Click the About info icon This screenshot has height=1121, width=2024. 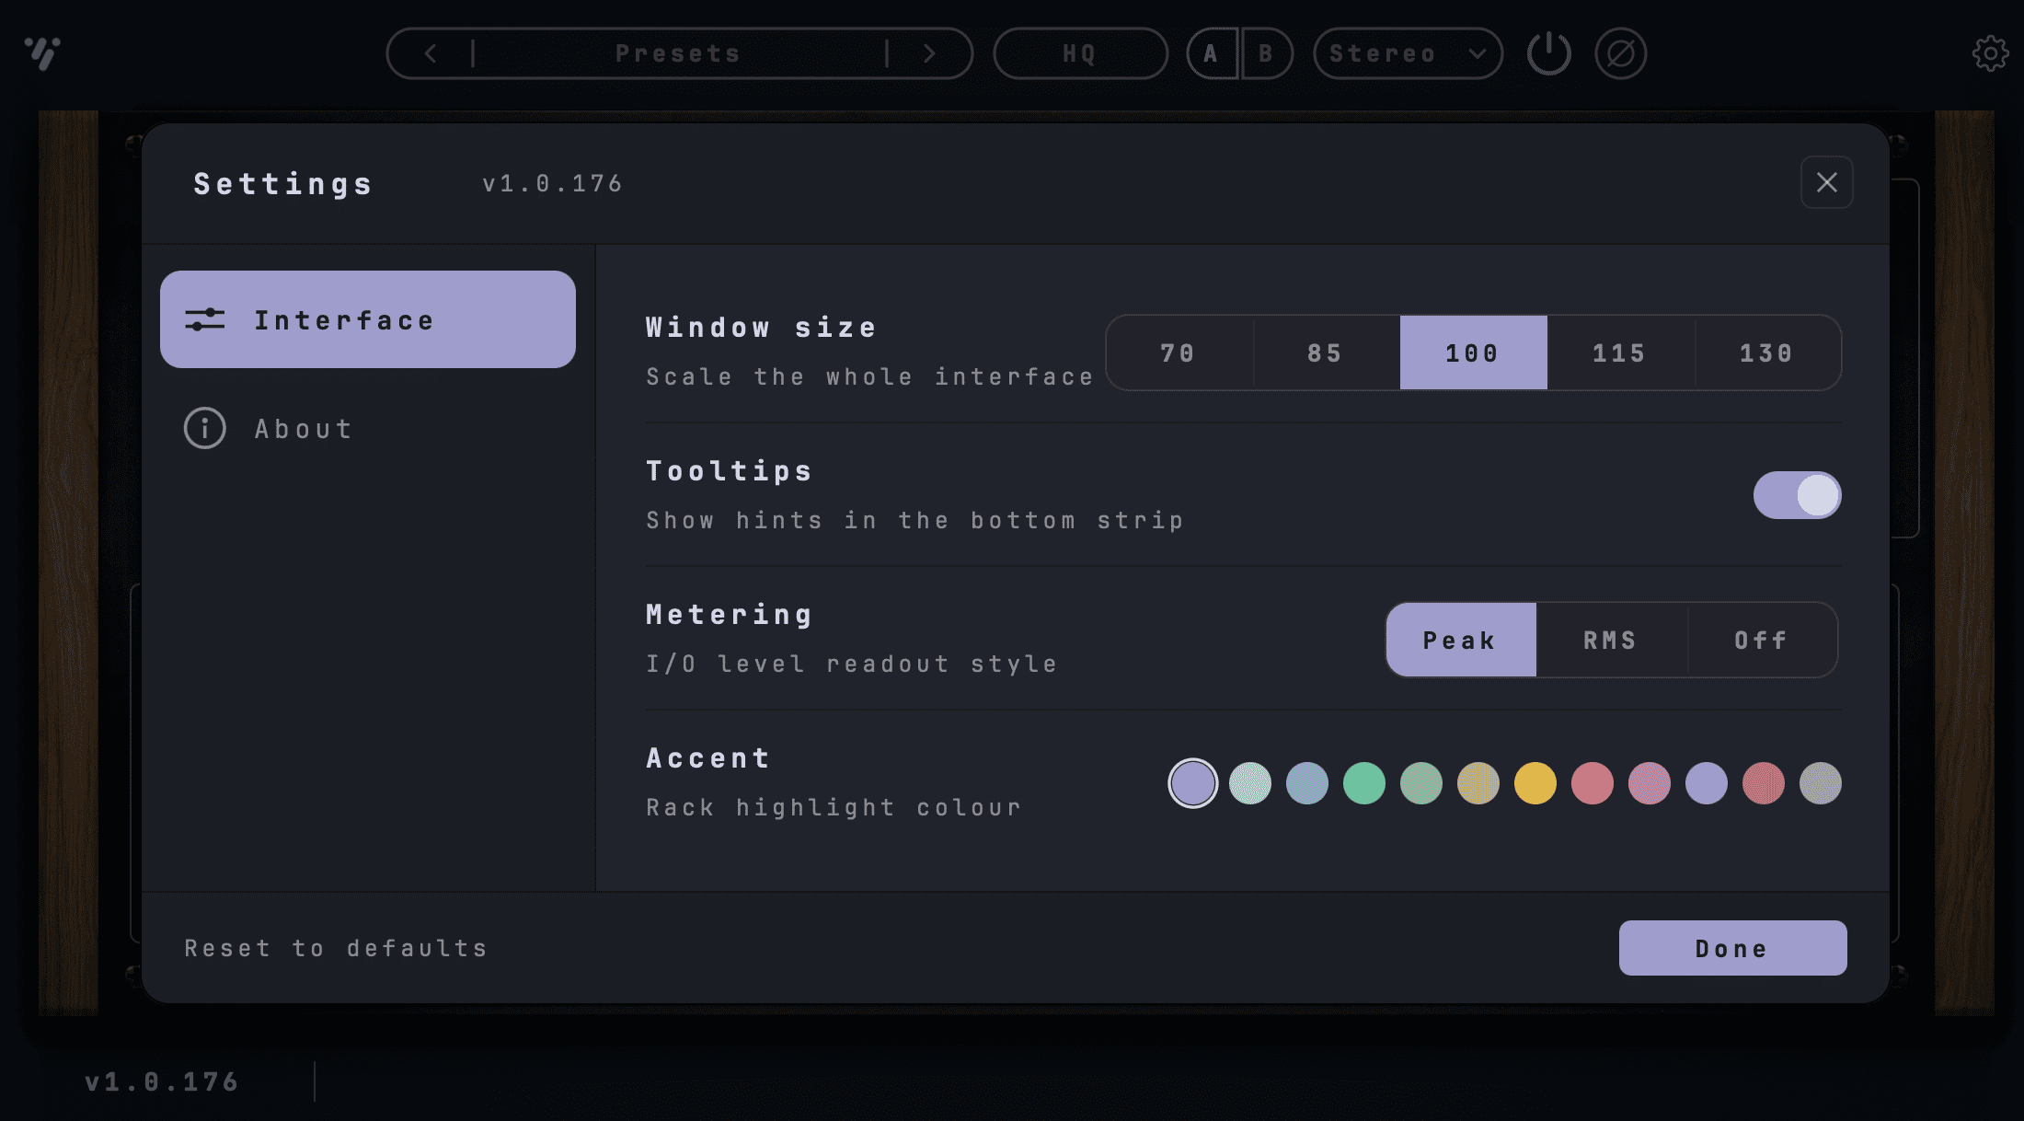pyautogui.click(x=204, y=428)
